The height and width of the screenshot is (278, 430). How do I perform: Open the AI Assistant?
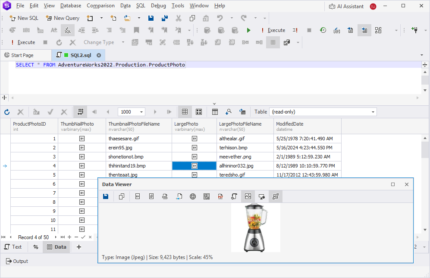pyautogui.click(x=346, y=6)
